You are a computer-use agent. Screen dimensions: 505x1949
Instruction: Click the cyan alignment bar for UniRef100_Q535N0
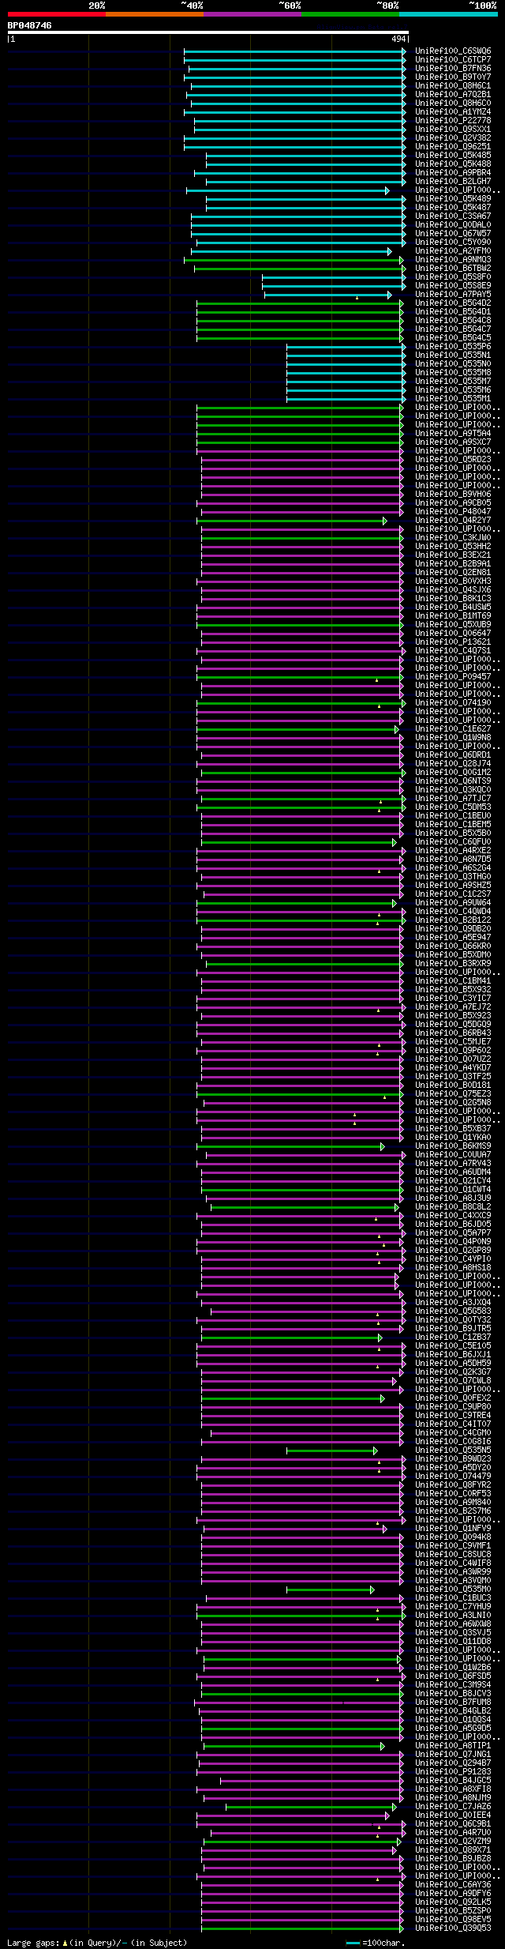(x=346, y=364)
